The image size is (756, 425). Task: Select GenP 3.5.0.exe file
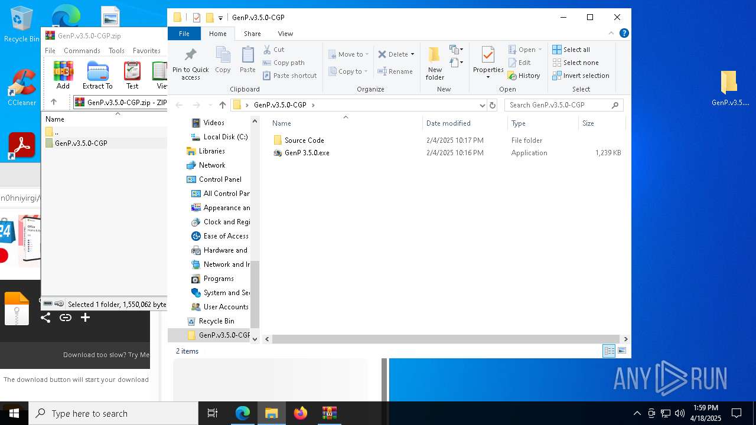pos(307,153)
